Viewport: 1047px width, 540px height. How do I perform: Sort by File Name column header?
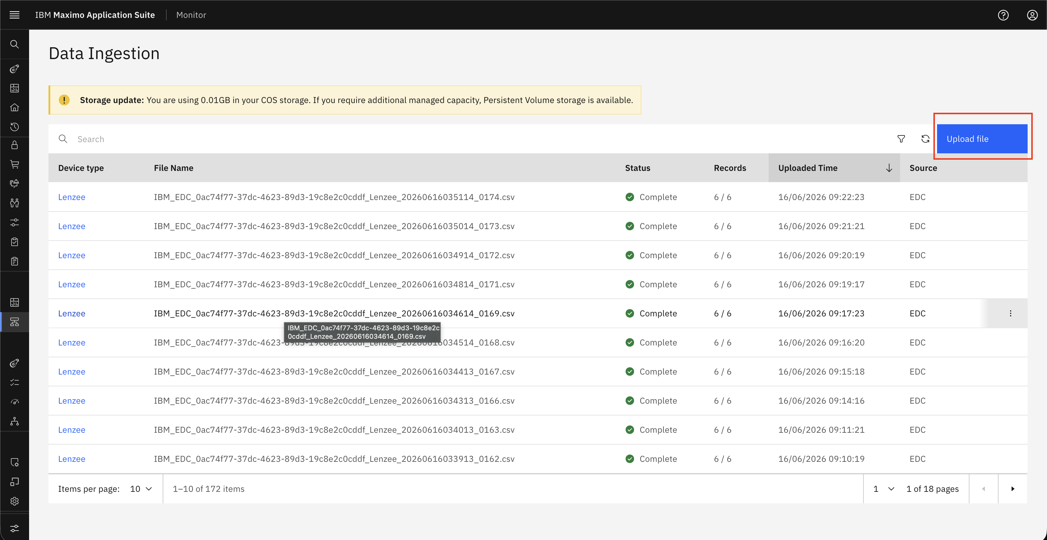174,168
